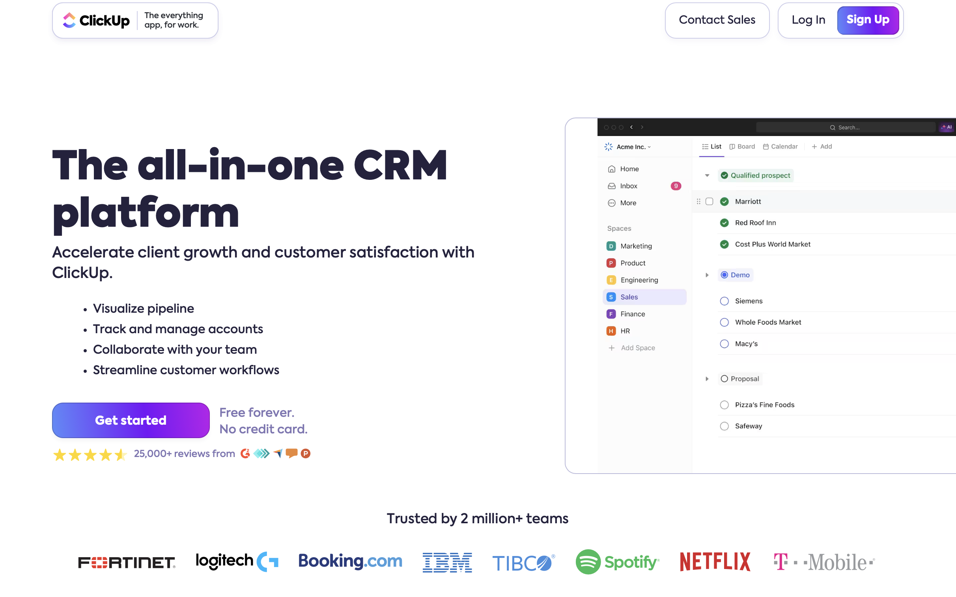Open the Product Hunt review icon
Viewport: 956px width, 597px height.
305,453
